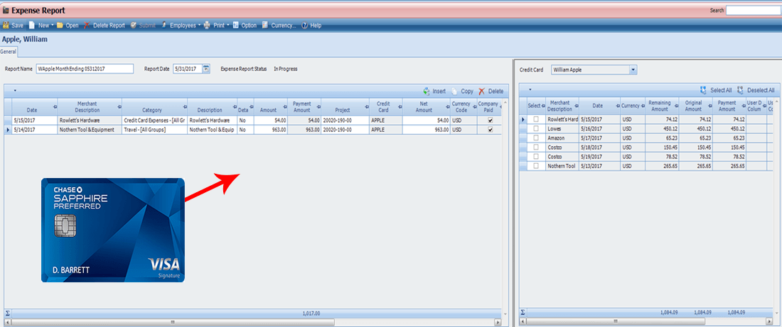The height and width of the screenshot is (327, 782).
Task: Click the expense grid's right scroll arrow
Action: (x=498, y=323)
